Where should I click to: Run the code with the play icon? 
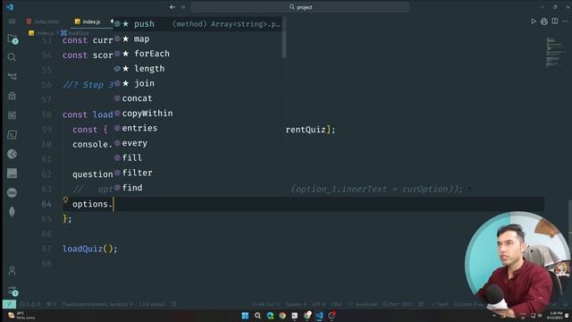click(534, 21)
